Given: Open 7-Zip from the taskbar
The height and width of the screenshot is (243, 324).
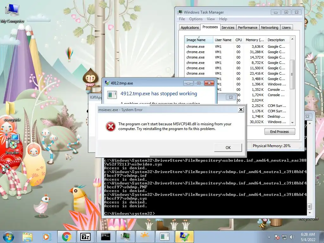Looking at the screenshot, I should pos(85,237).
